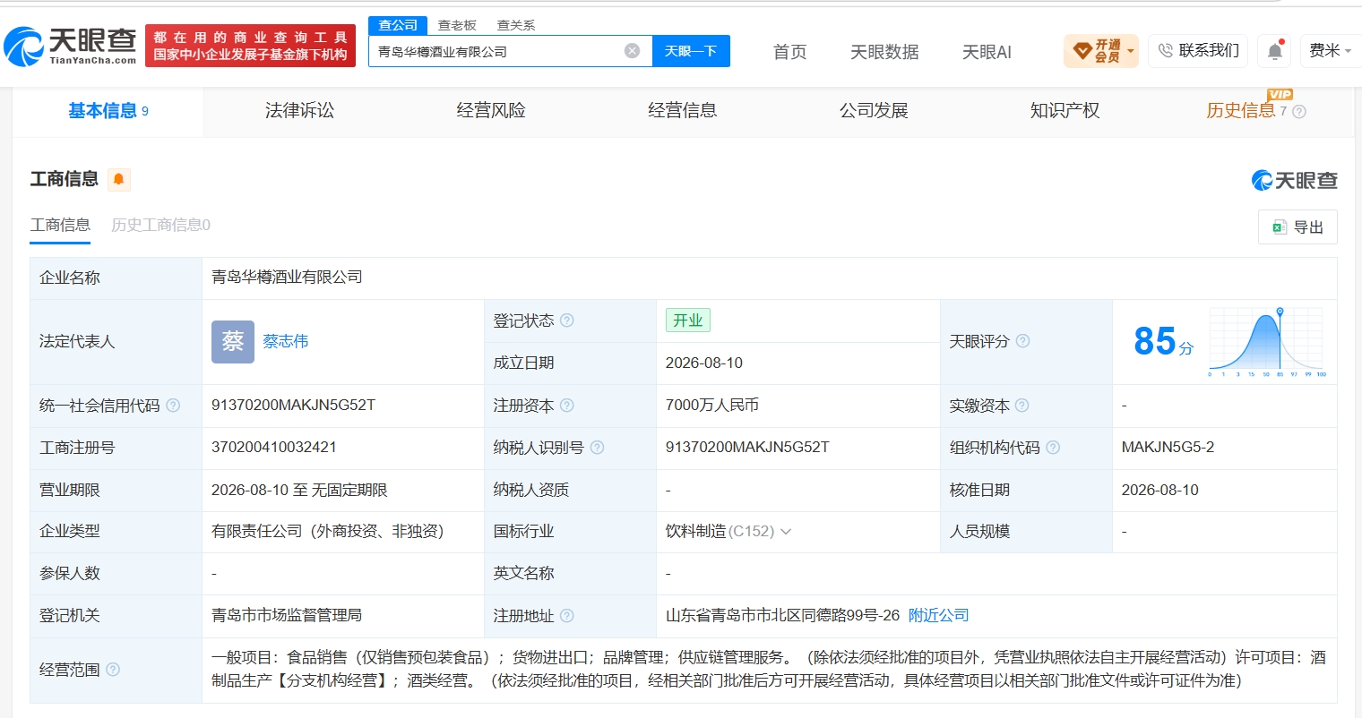Open the 费米 user account dropdown
Viewport: 1362px width, 718px height.
click(1330, 51)
